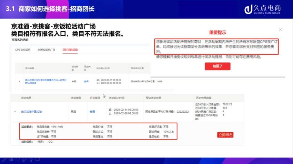Select the eraser tool in bottom toolbar
This screenshot has width=293, height=164.
coord(24,160)
